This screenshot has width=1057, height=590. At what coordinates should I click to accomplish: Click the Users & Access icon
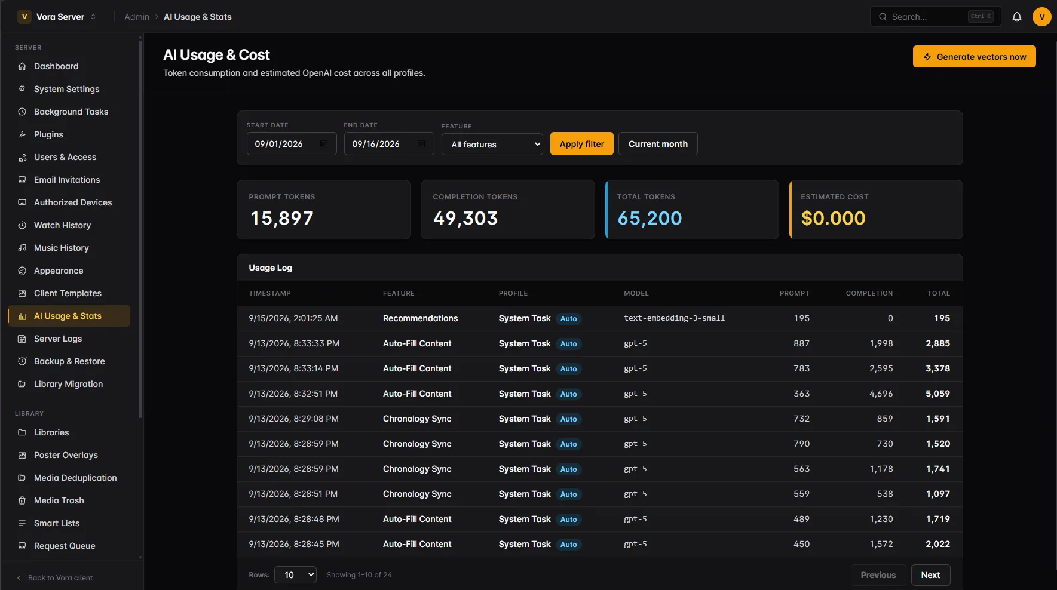click(x=22, y=157)
